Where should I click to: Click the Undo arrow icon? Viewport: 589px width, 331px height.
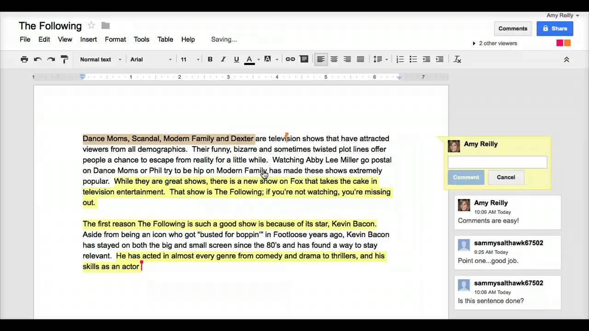coord(38,59)
